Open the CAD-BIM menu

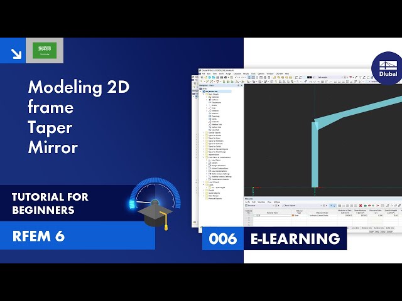(279, 74)
